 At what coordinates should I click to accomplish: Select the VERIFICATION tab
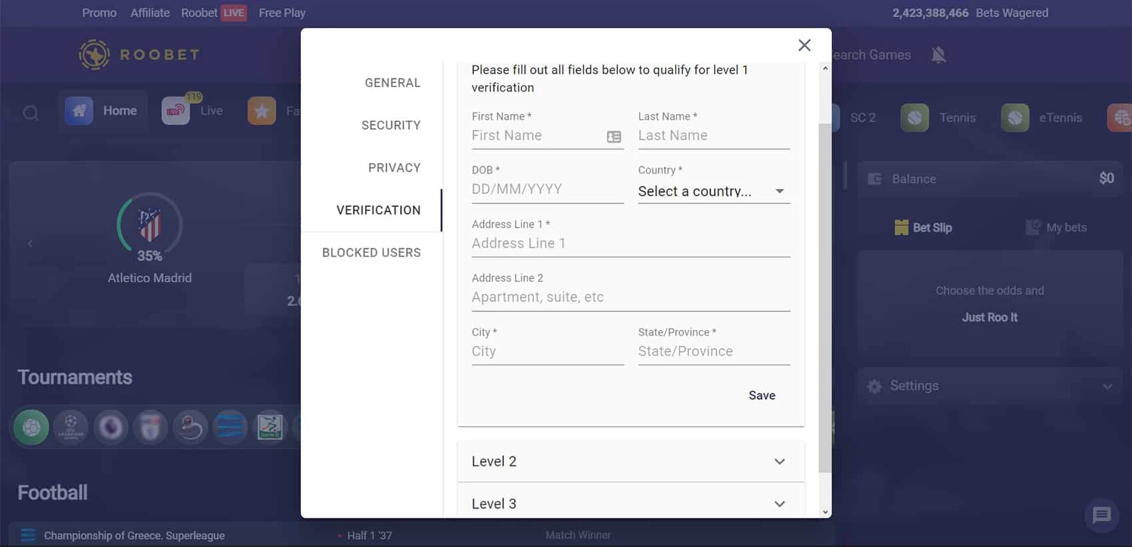[378, 210]
